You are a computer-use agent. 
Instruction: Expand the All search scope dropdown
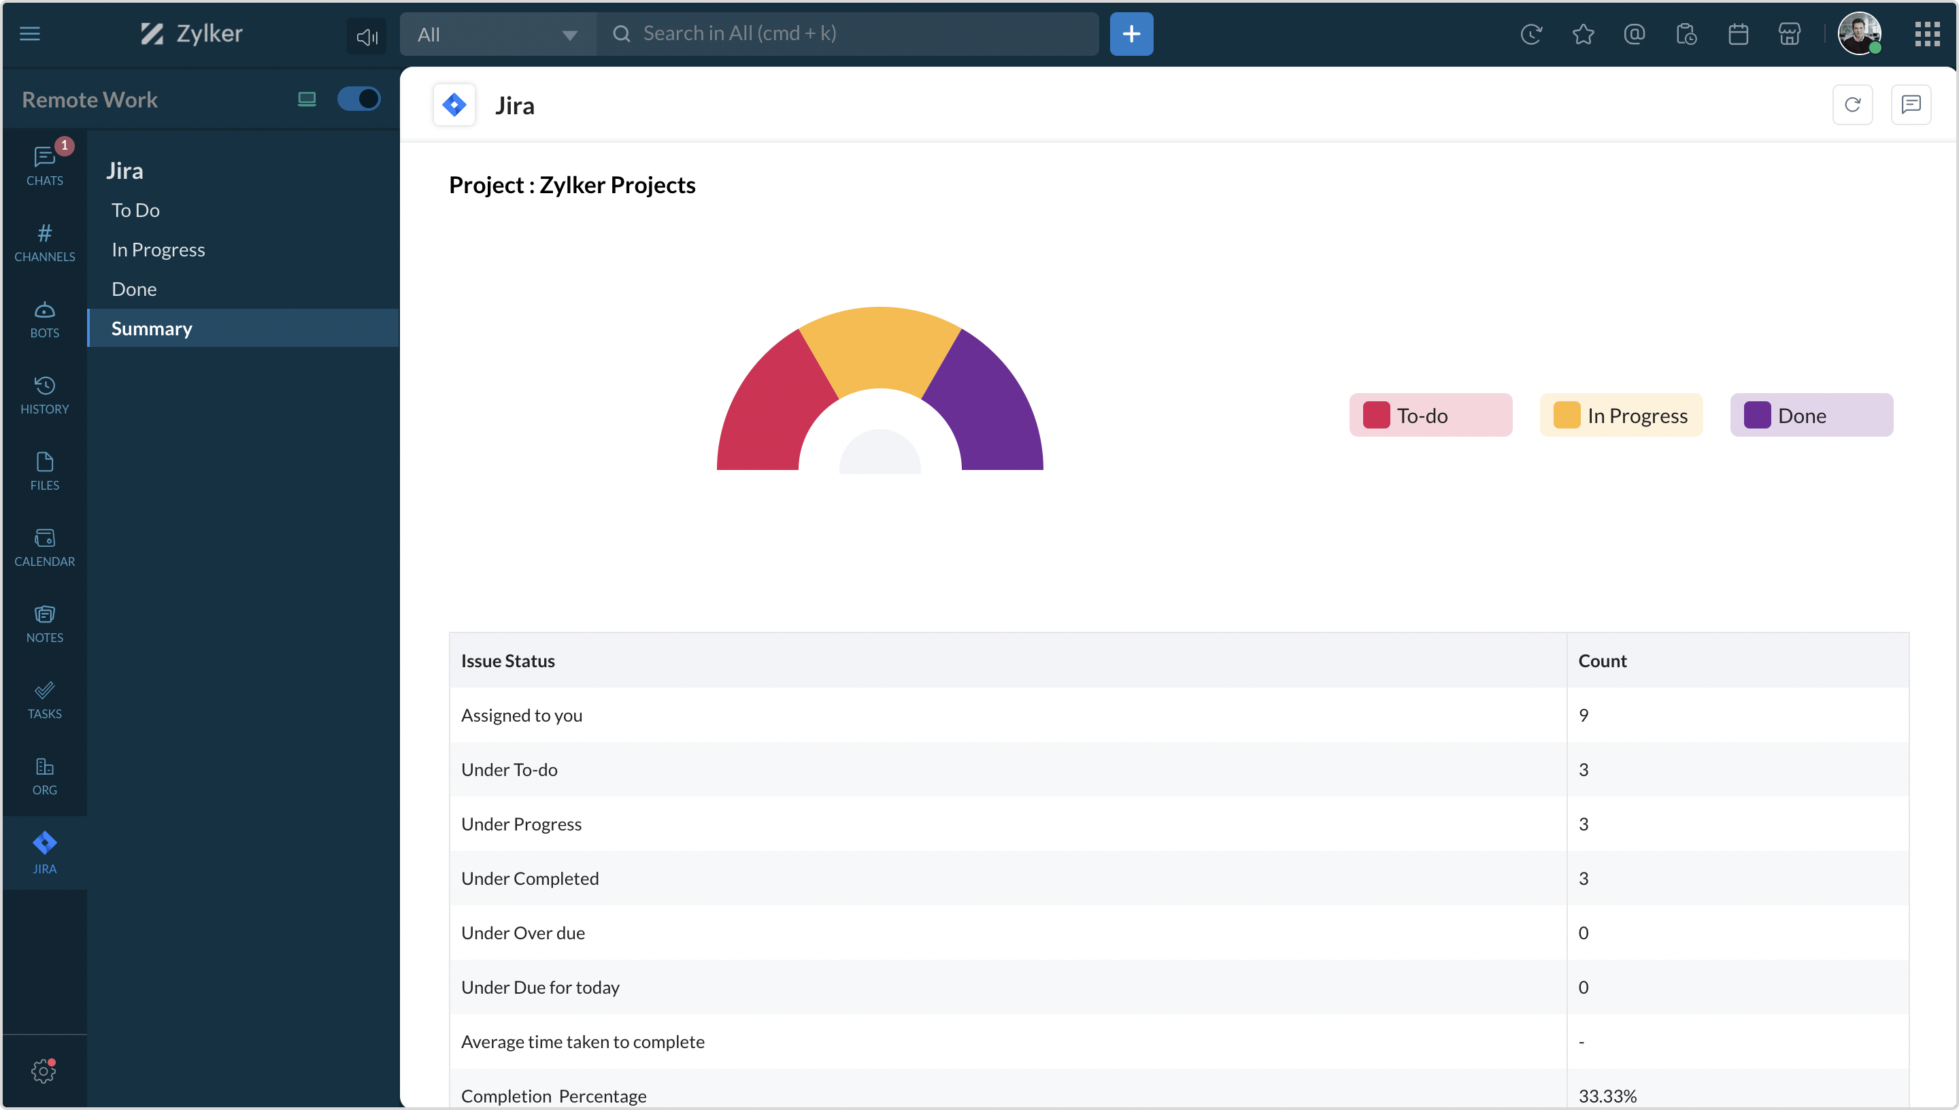coord(497,34)
